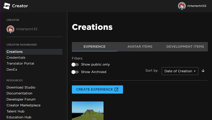Screen dimensions: 212x120
Task: Click the Creator title text beside the logo
Action: (20, 6)
